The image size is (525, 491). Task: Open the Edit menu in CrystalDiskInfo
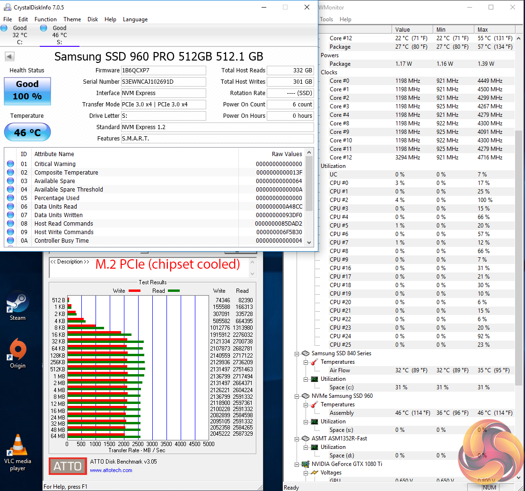click(x=23, y=19)
